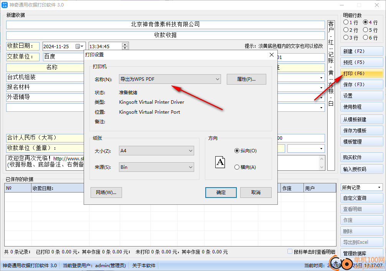Expand dropdown in the empty fourth item row

[x=321, y=108]
